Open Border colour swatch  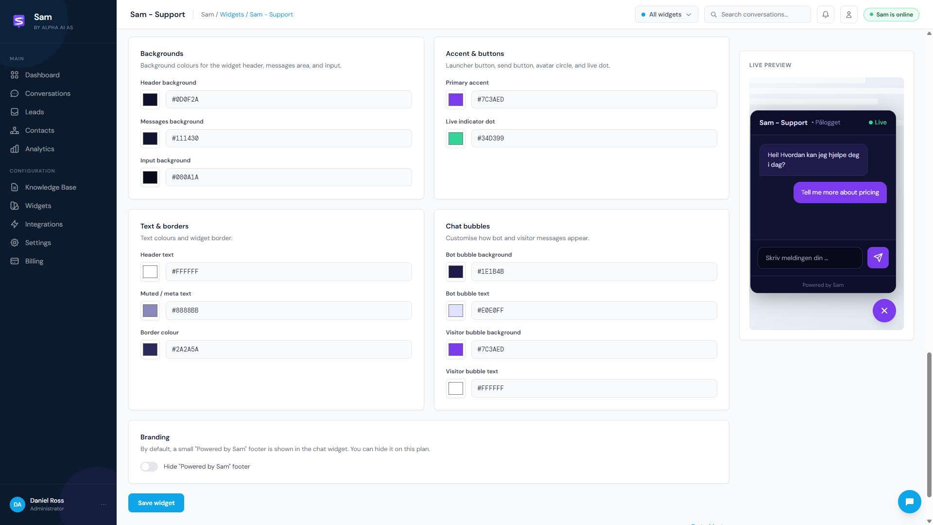click(x=150, y=350)
